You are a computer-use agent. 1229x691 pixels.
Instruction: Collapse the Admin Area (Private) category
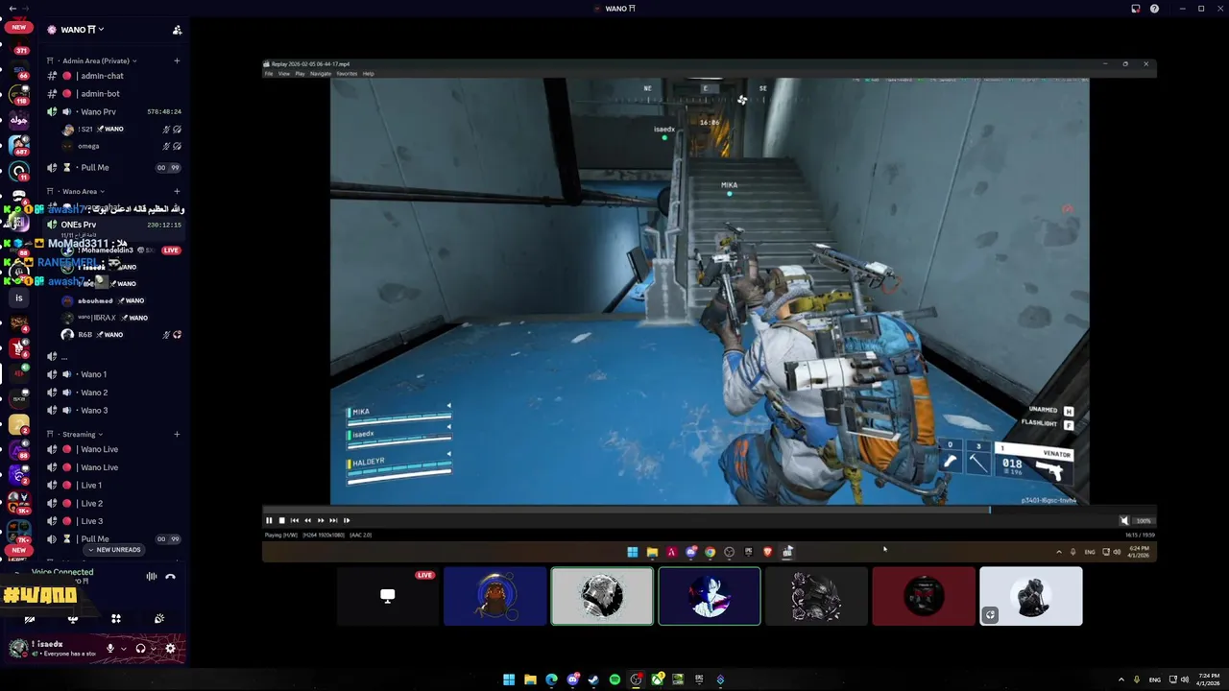coord(95,60)
